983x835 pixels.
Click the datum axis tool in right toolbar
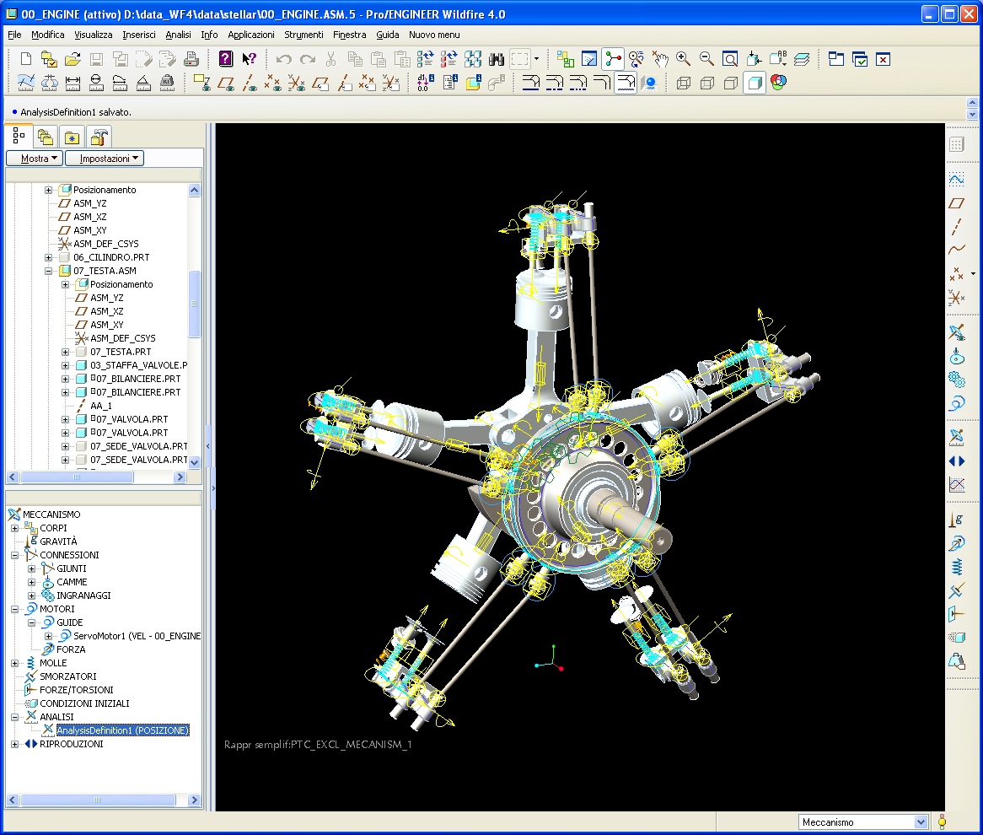coord(957,227)
